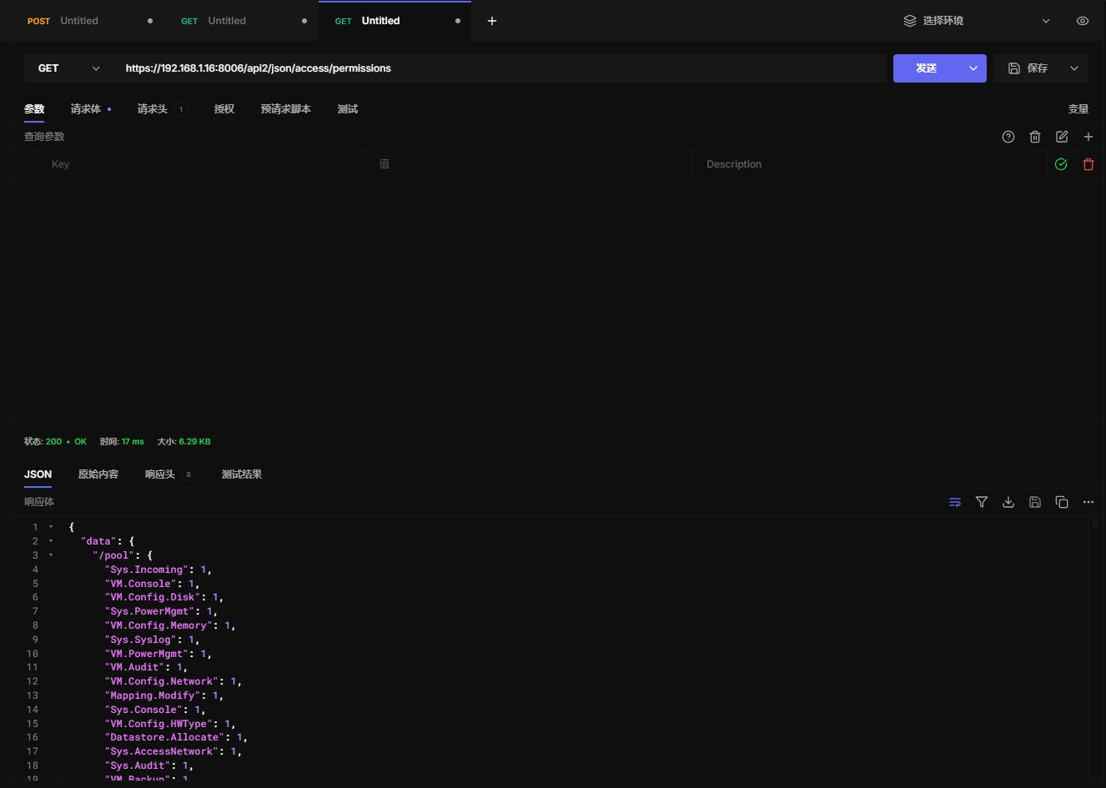
Task: Toggle the green parameter enabled check
Action: click(1061, 164)
